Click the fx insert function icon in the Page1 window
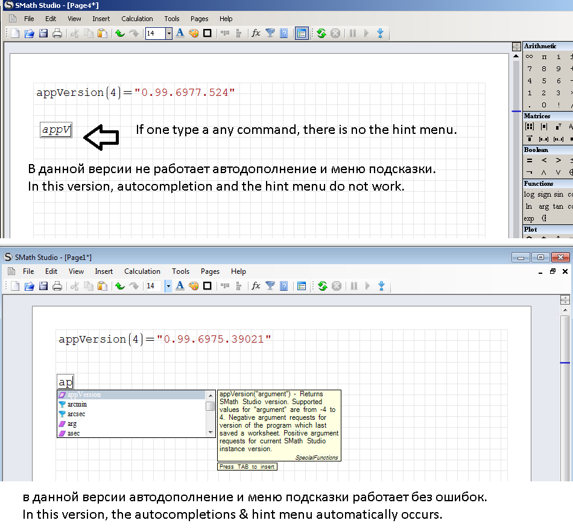Screen dimensions: 573x532 256,286
